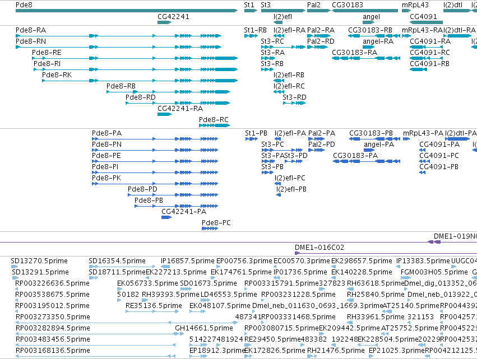Image resolution: width=477 pixels, height=359 pixels.
Task: Click the St3-RB transcript label
Action: click(x=272, y=64)
